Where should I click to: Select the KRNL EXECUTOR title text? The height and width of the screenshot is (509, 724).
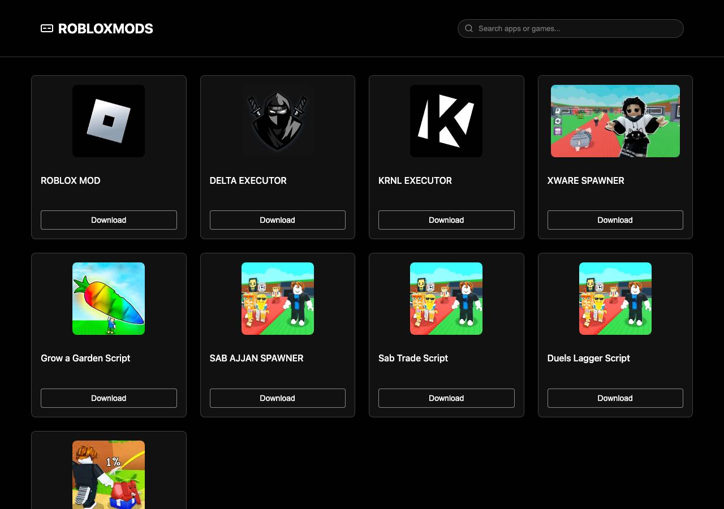coord(415,180)
